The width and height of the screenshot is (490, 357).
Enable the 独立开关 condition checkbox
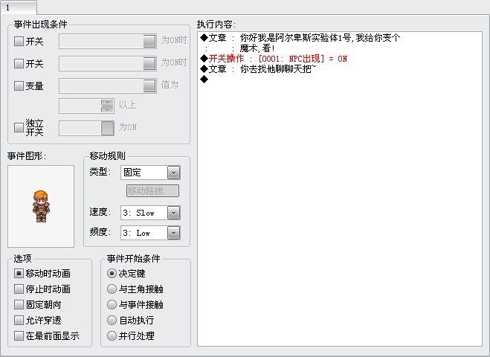pyautogui.click(x=19, y=127)
